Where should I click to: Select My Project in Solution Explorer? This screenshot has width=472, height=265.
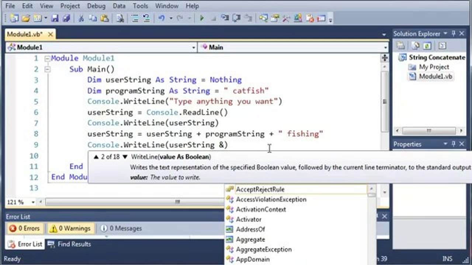(x=434, y=67)
